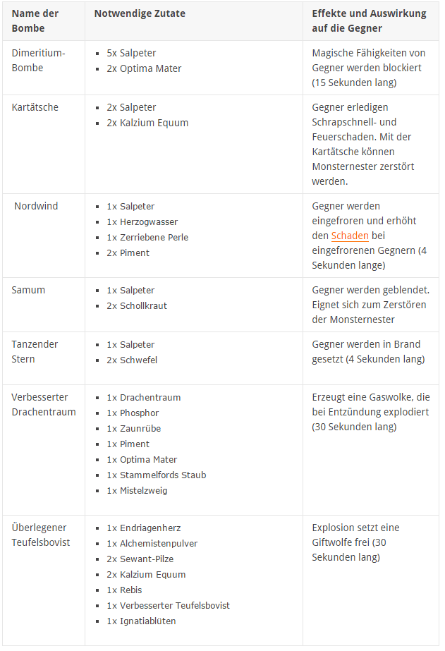Select the Überlegener Teufelsbovist name cell
445x651 pixels.
[x=40, y=535]
